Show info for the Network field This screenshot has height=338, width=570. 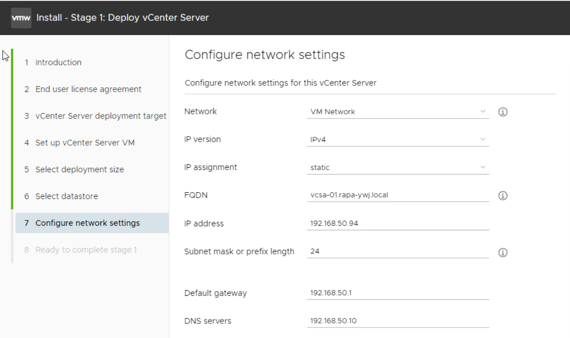pyautogui.click(x=503, y=112)
